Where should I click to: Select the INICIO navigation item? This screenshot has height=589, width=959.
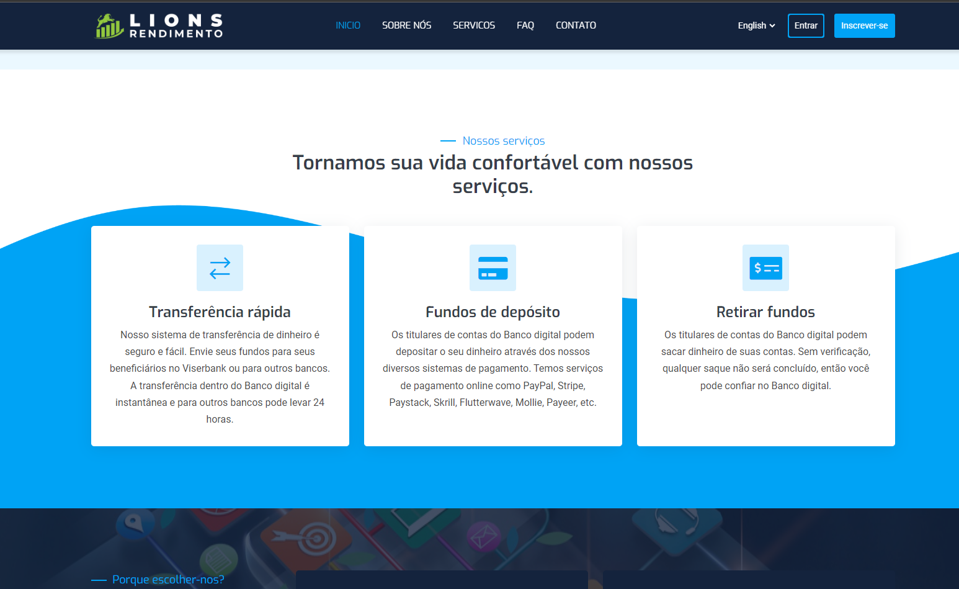coord(347,25)
